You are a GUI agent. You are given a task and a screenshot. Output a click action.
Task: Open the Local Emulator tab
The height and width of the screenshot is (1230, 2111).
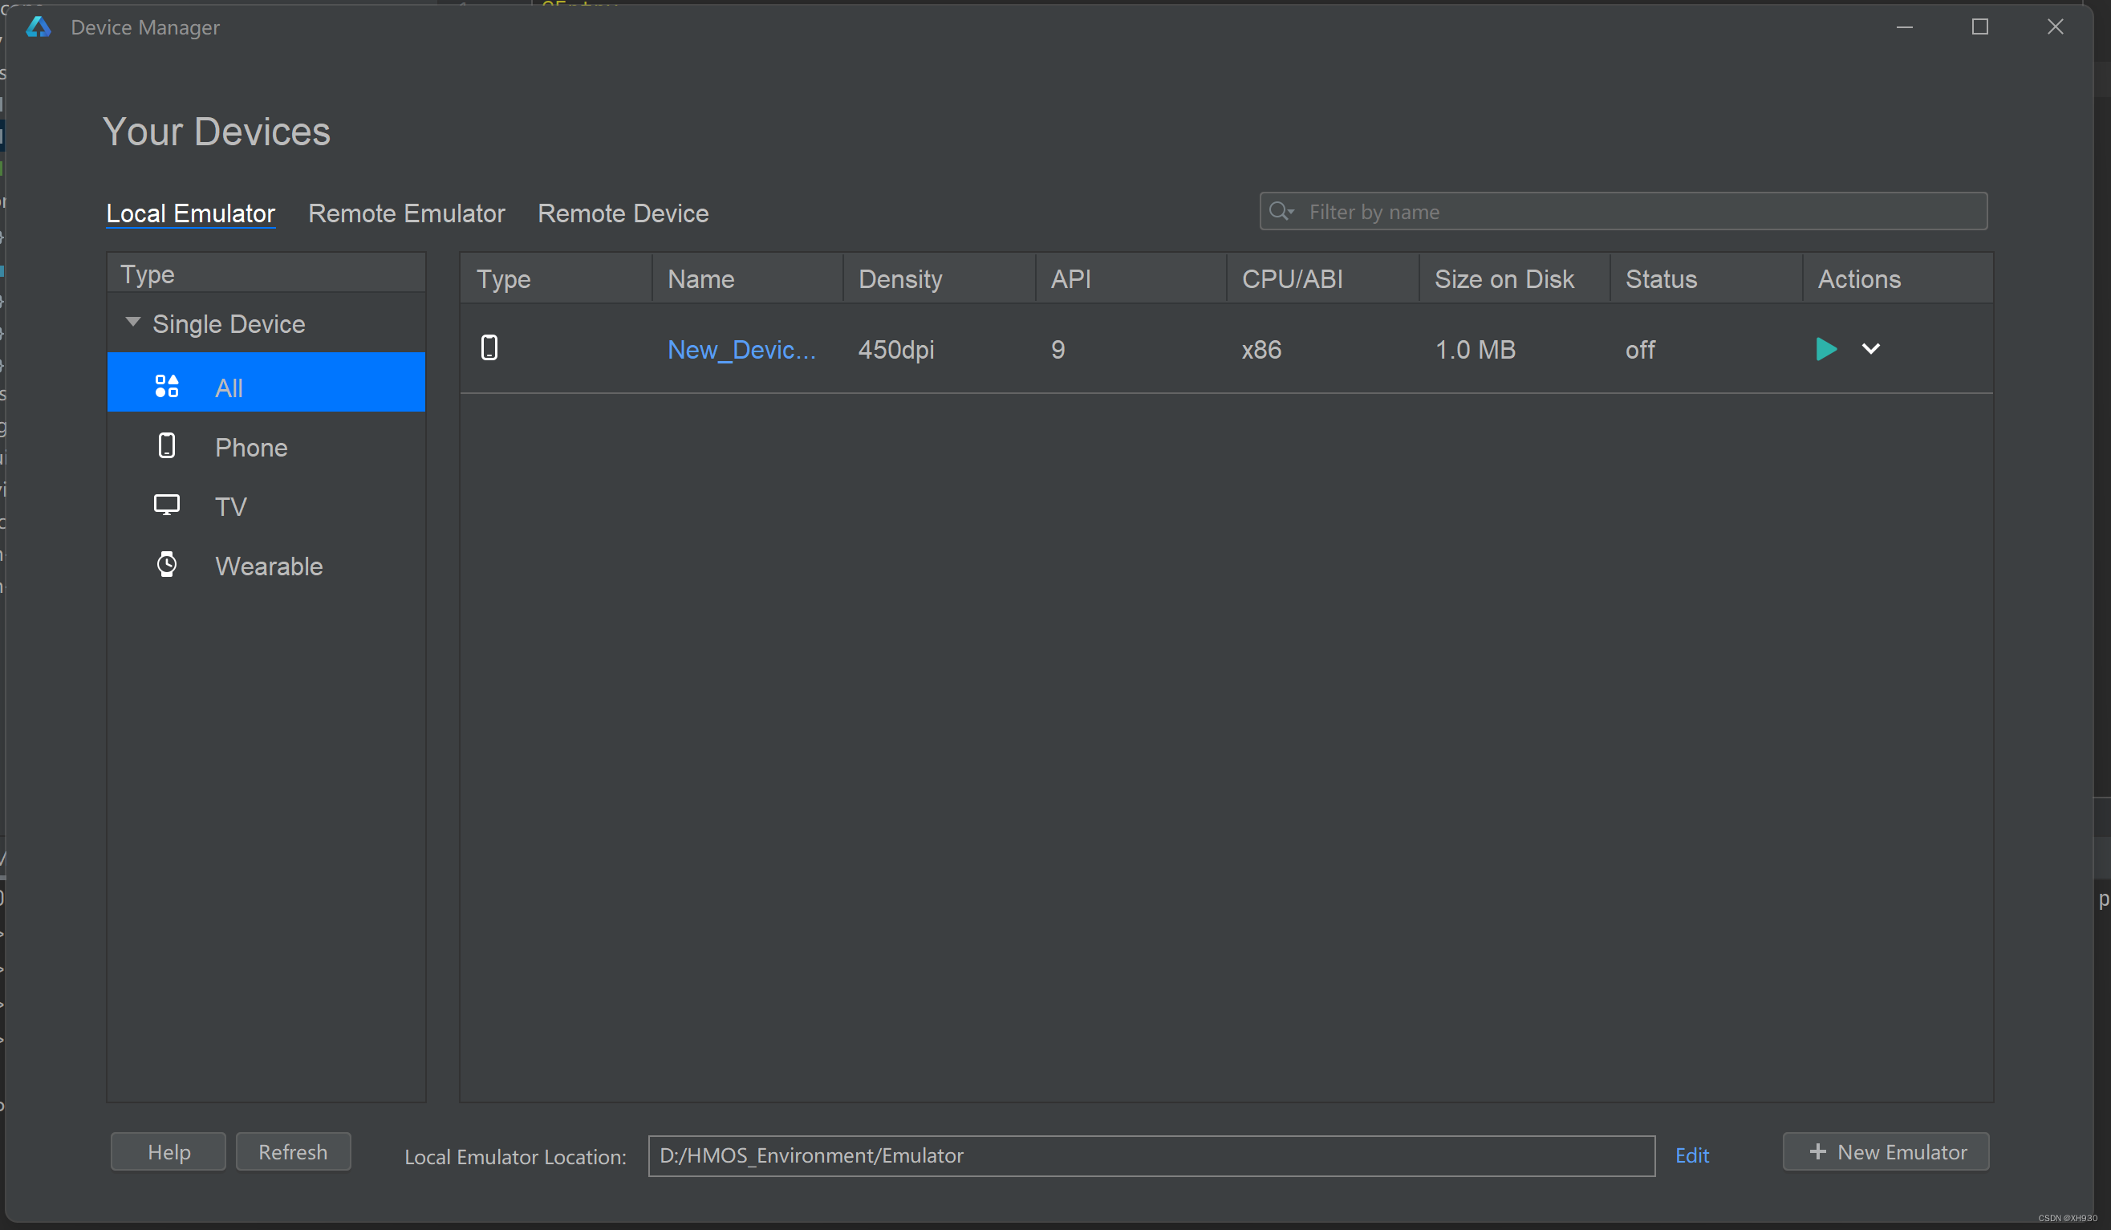[x=190, y=213]
